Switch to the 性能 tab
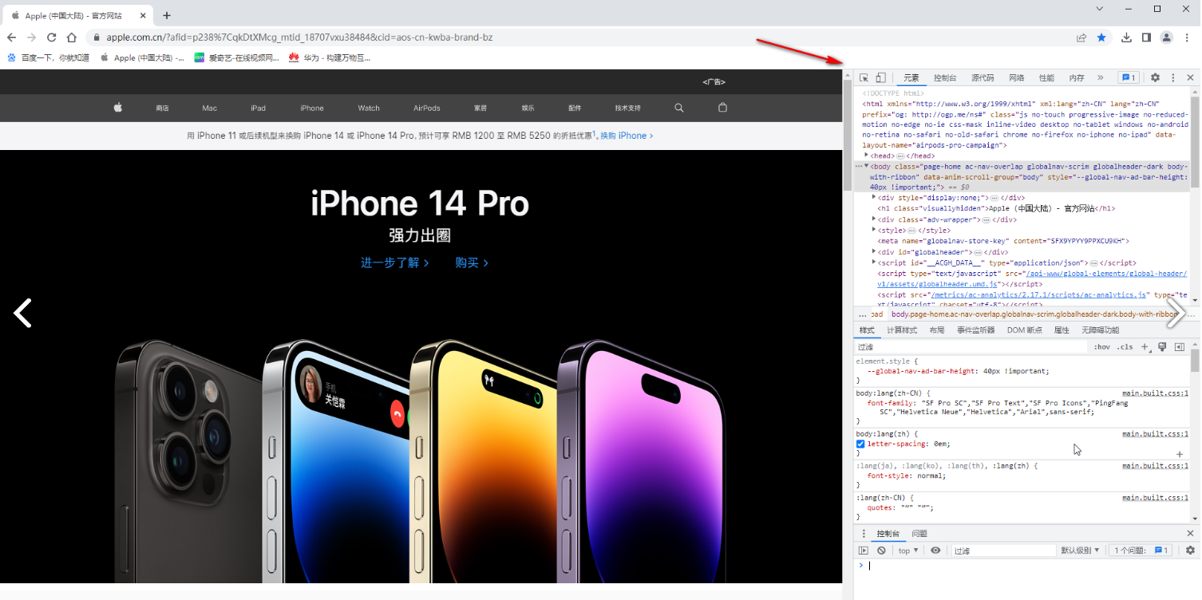Image resolution: width=1202 pixels, height=600 pixels. point(1046,77)
